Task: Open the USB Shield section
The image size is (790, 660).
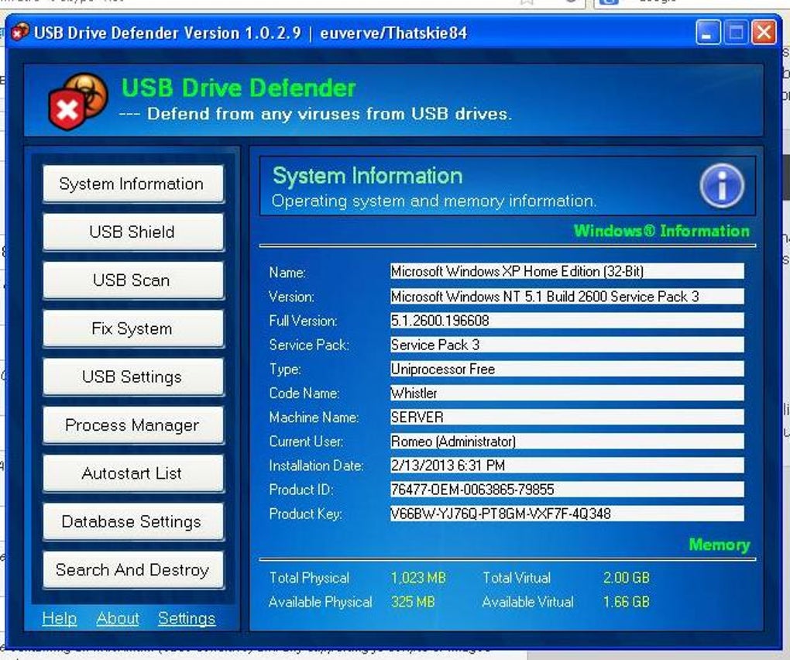Action: pyautogui.click(x=133, y=232)
